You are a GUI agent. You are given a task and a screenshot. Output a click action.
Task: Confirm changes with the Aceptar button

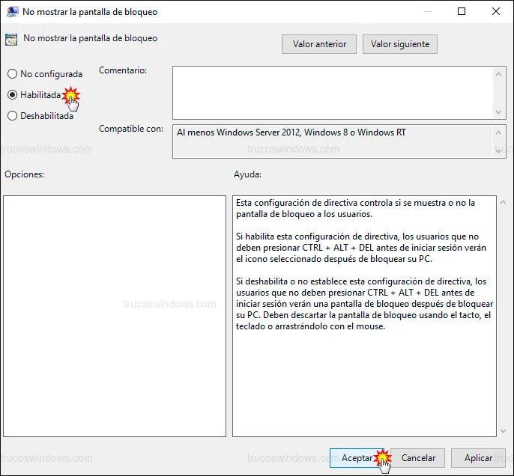point(358,458)
